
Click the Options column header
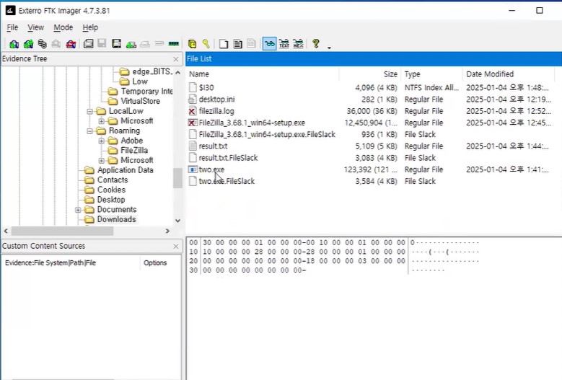161,263
